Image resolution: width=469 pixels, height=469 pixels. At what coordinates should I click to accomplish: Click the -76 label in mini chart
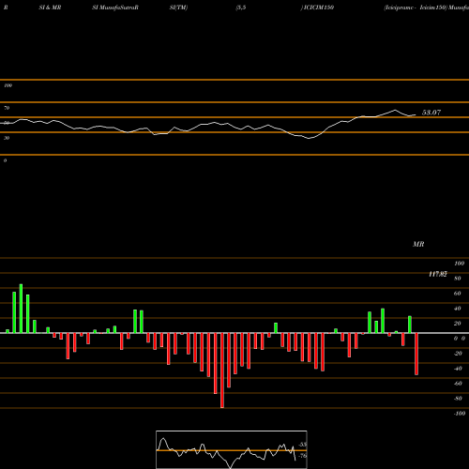coord(303,456)
